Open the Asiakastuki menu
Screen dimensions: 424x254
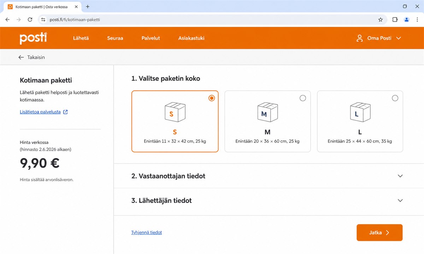[x=191, y=38]
